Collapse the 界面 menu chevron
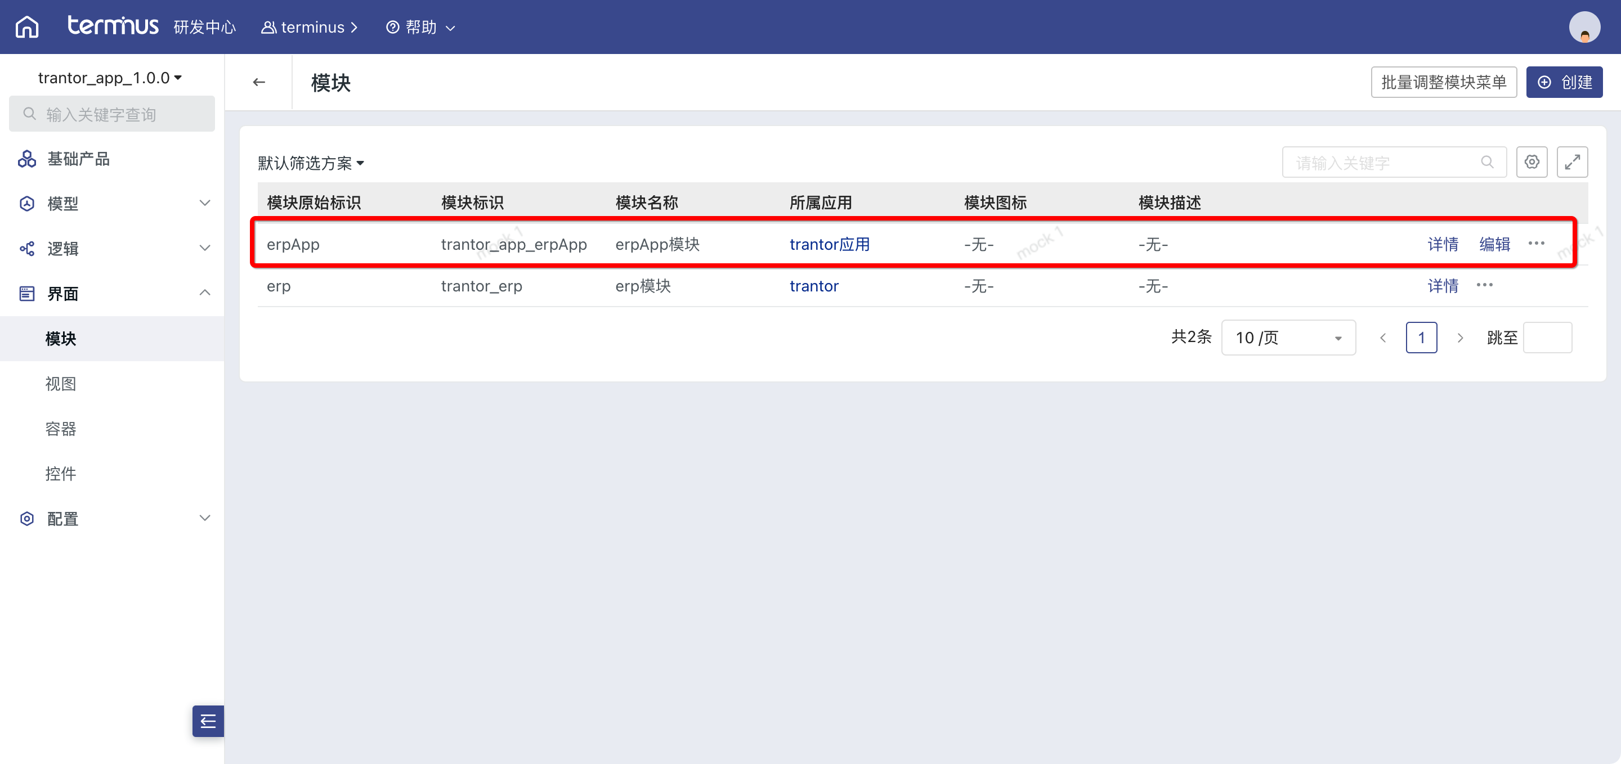Screen dimensions: 1621x764 (x=204, y=293)
